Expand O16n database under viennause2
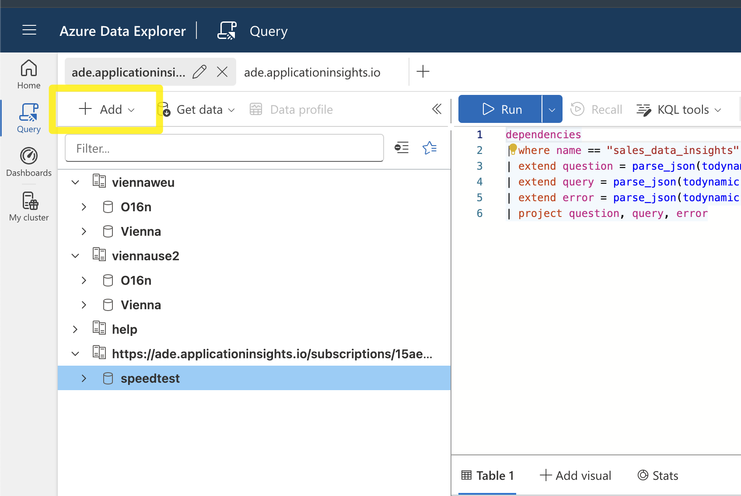 [x=84, y=280]
